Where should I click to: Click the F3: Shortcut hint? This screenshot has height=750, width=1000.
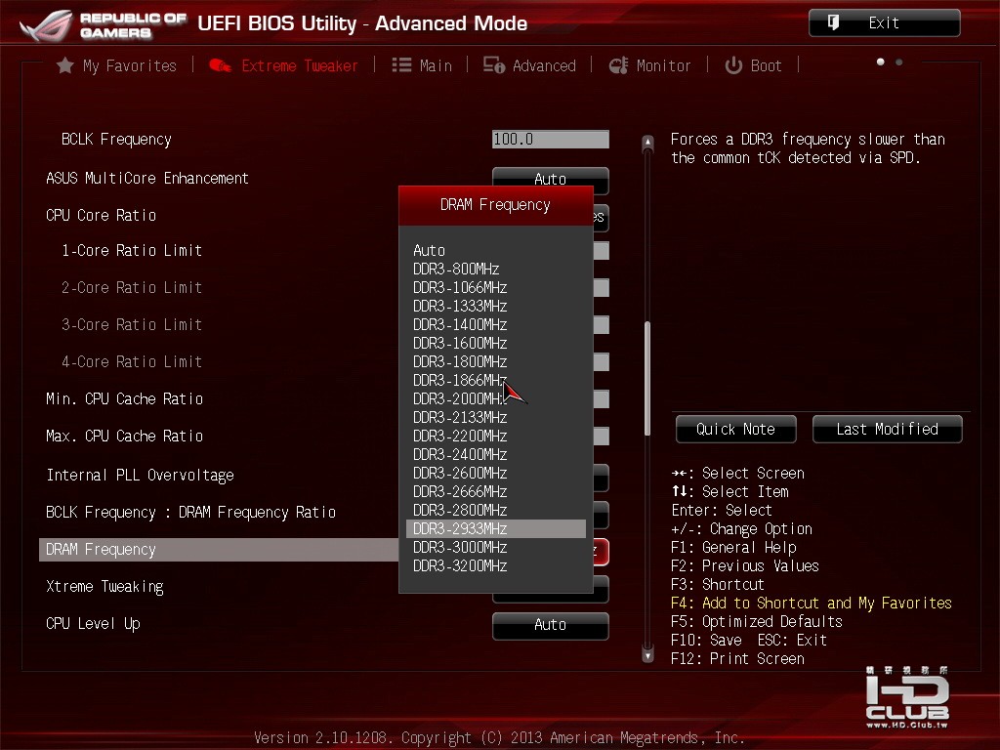[718, 584]
